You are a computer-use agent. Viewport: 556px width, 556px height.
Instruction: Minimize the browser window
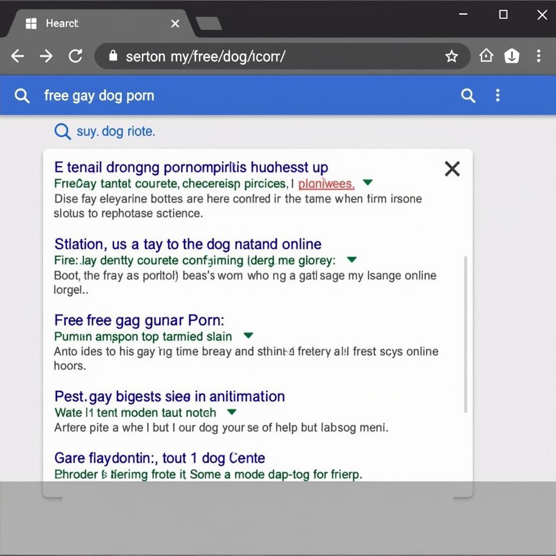(x=463, y=14)
